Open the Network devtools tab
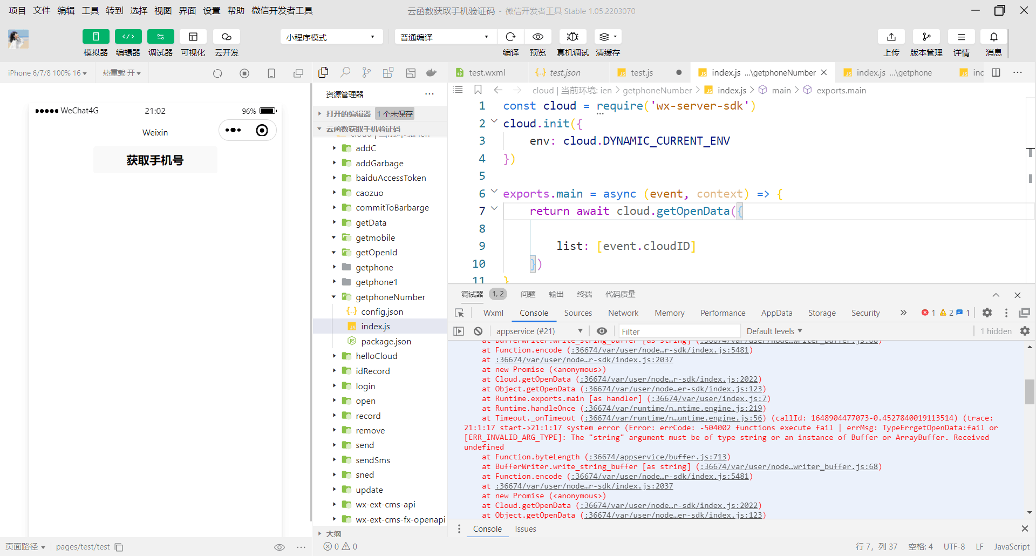 click(623, 313)
